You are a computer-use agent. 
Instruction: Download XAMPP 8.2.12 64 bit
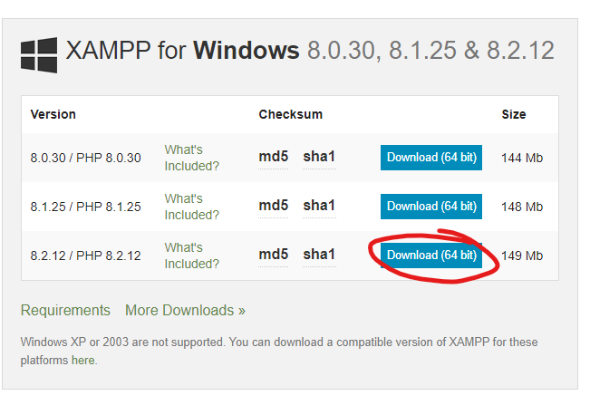click(431, 256)
